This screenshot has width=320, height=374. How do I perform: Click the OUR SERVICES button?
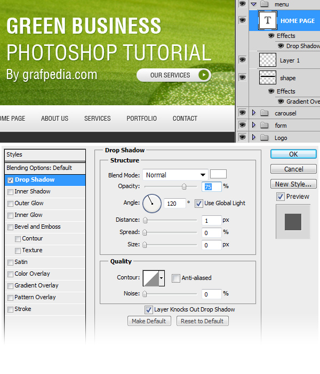[x=174, y=75]
